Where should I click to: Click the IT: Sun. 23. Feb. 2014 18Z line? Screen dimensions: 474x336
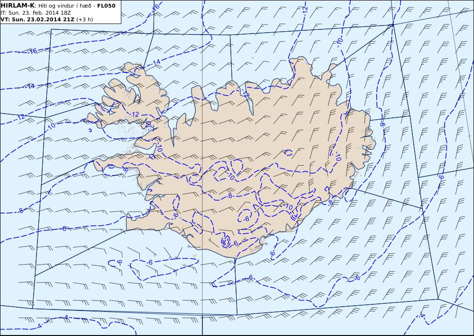[36, 13]
